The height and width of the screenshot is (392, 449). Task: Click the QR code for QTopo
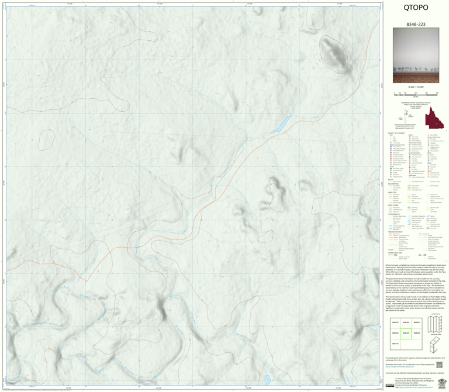click(x=439, y=365)
